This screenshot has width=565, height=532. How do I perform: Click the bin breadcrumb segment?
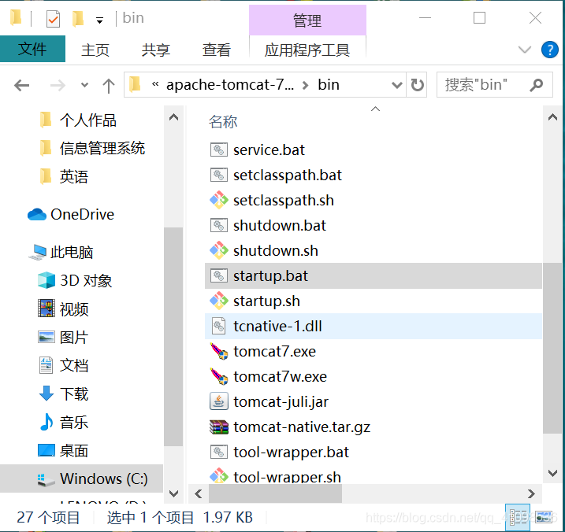[329, 85]
